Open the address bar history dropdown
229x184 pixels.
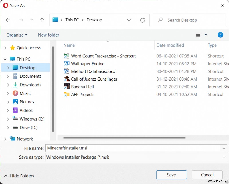[129, 20]
